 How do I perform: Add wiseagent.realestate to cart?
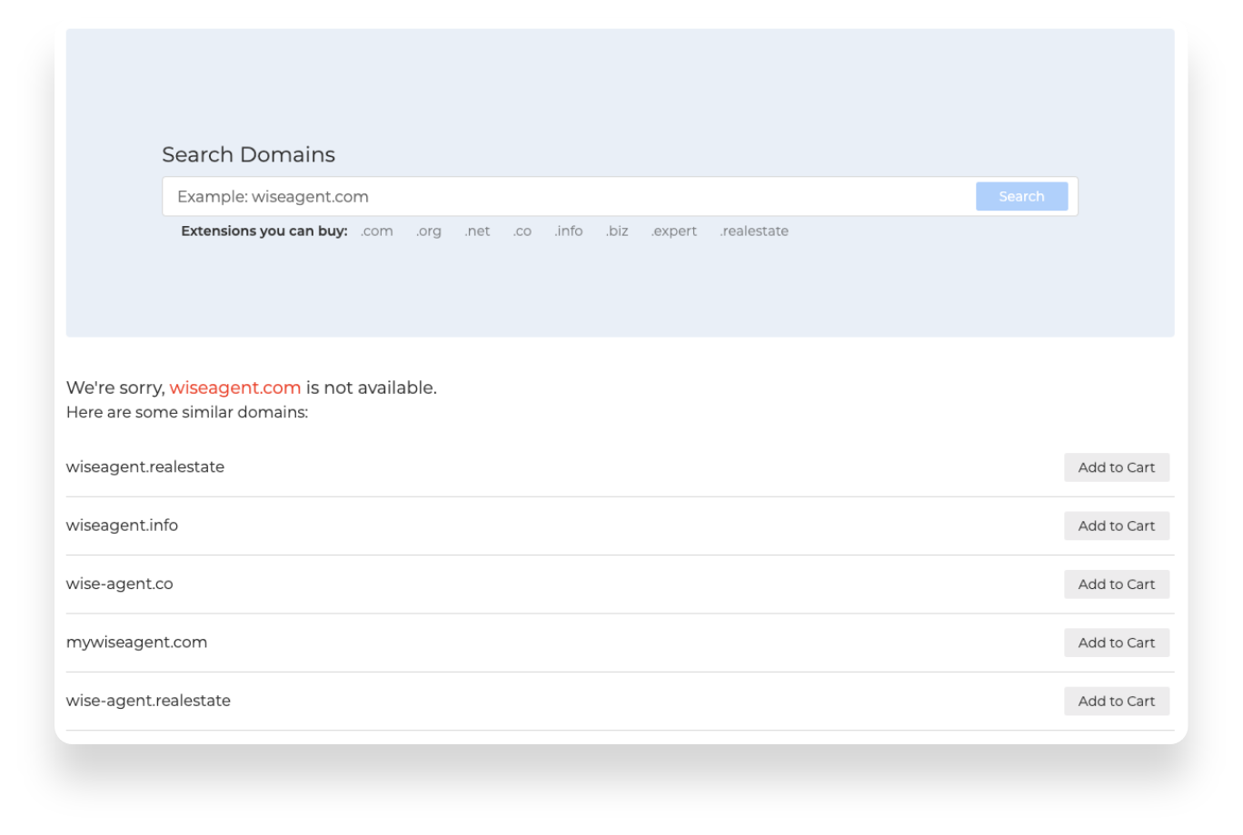1117,467
